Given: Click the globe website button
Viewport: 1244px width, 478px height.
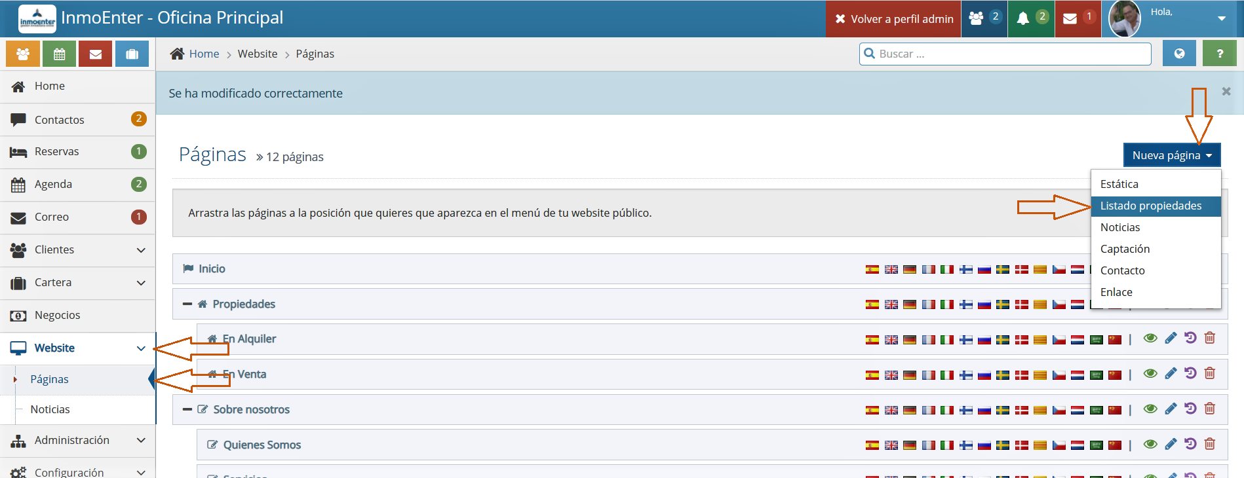Looking at the screenshot, I should 1179,54.
